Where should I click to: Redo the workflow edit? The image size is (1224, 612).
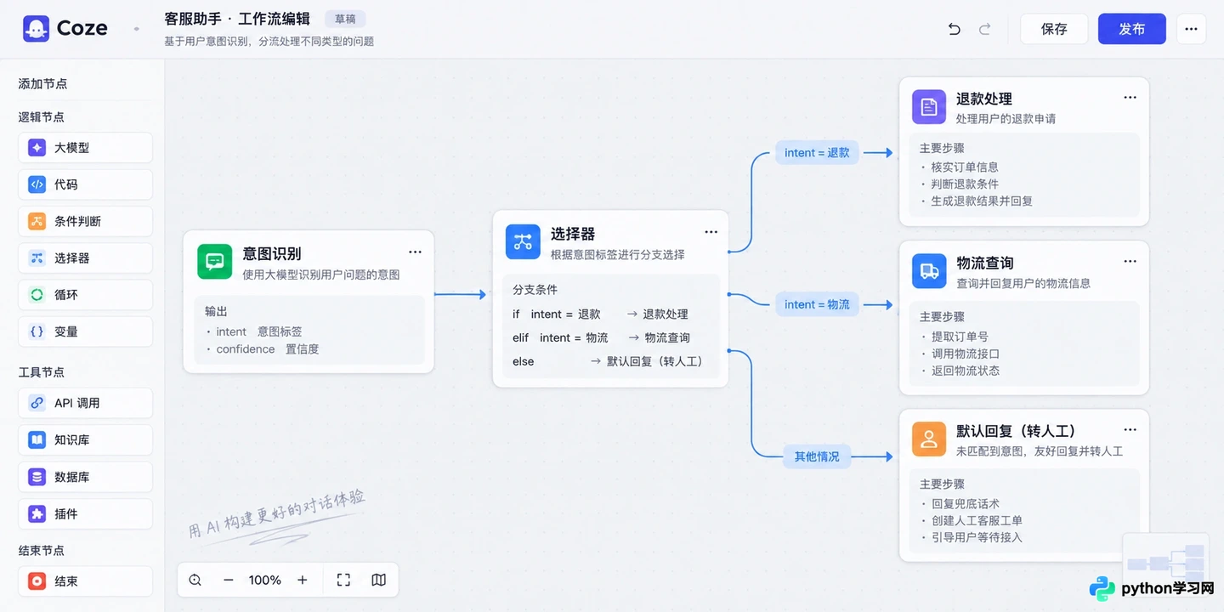pyautogui.click(x=984, y=29)
